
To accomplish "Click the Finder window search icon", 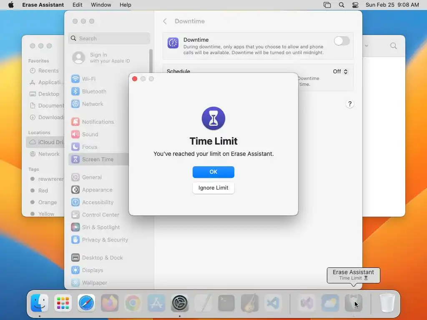I will coord(394,46).
